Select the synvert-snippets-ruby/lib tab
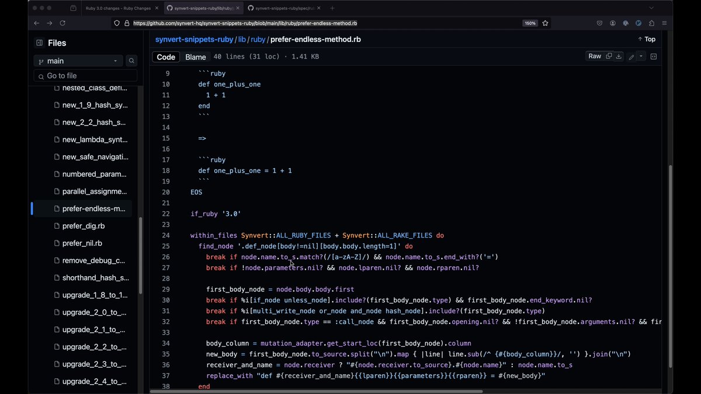701x394 pixels. pos(203,8)
